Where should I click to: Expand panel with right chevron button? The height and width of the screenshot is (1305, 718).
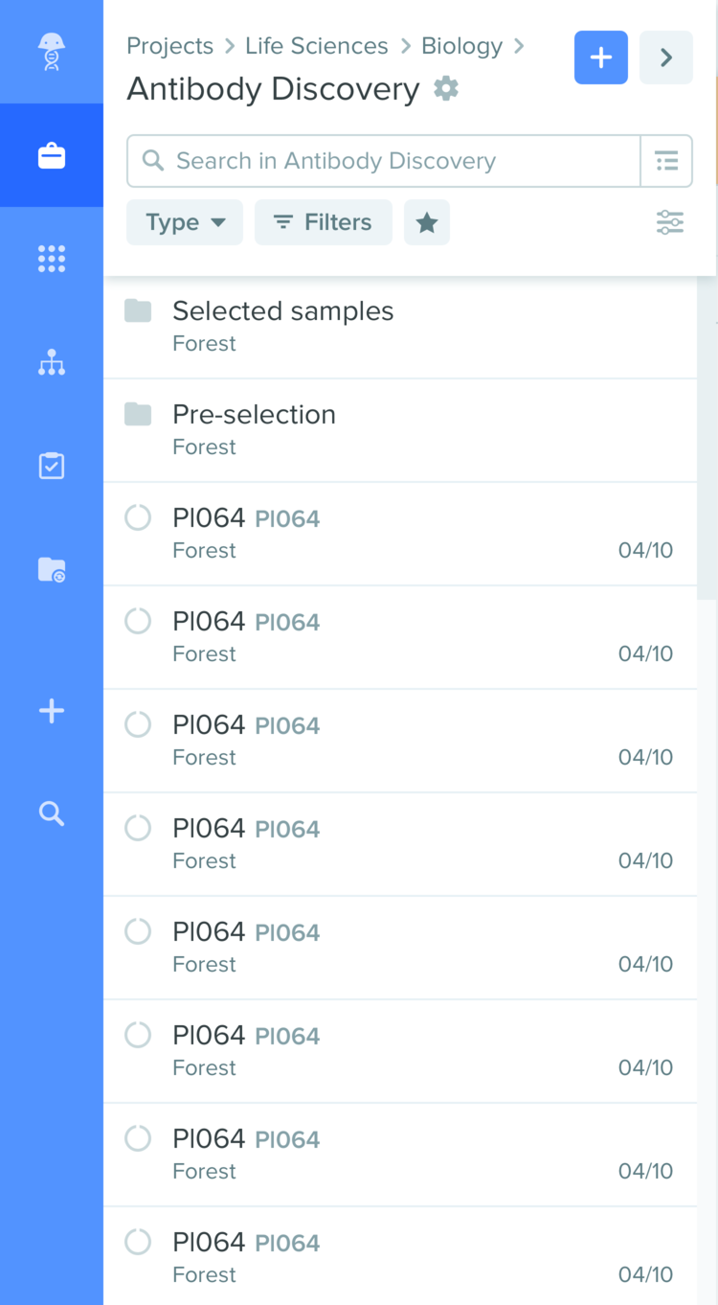[x=666, y=57]
